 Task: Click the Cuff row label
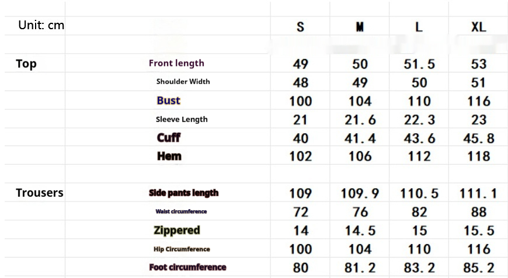168,138
